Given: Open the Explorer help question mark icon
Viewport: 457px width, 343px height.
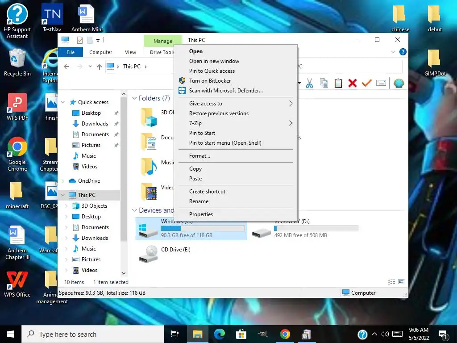Looking at the screenshot, I should pyautogui.click(x=403, y=52).
